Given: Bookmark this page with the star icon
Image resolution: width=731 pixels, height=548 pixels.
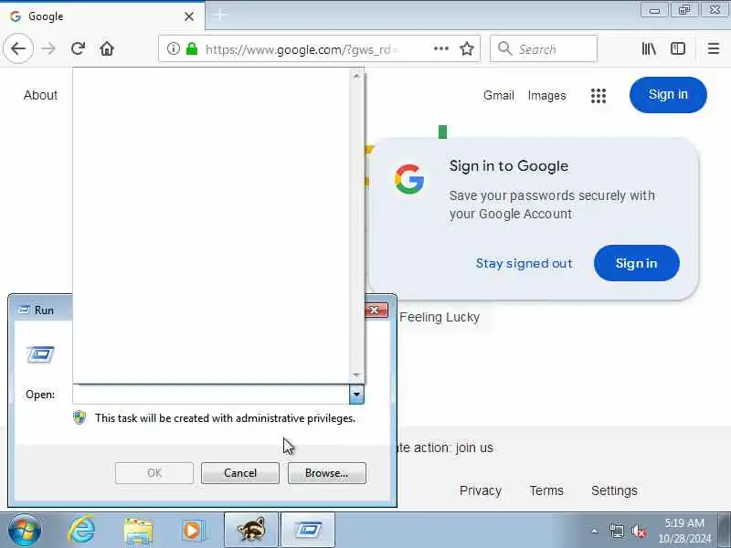Looking at the screenshot, I should [x=467, y=48].
